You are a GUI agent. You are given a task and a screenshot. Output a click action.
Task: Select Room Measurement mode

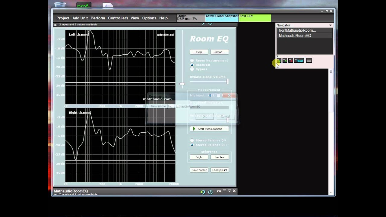(192, 61)
